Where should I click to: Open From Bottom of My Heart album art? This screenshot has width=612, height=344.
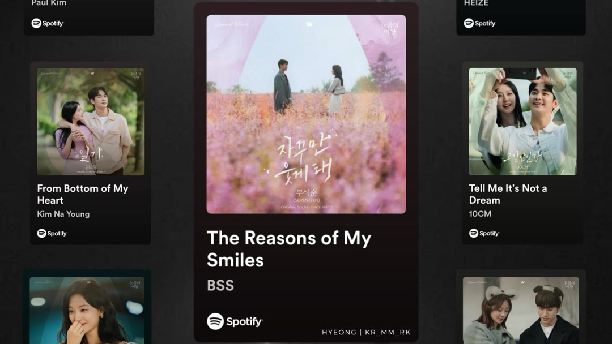click(x=91, y=122)
